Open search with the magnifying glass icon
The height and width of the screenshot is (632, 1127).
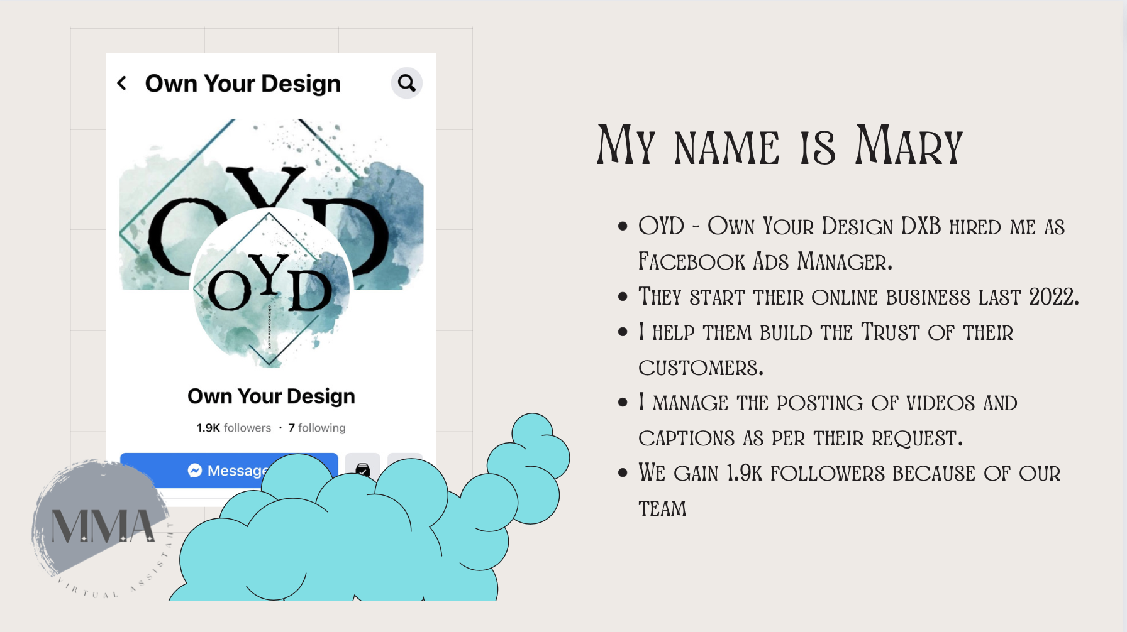click(407, 83)
